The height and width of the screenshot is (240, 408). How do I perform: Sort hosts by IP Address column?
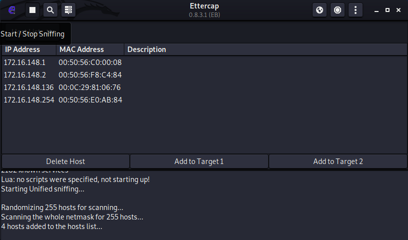pyautogui.click(x=29, y=49)
